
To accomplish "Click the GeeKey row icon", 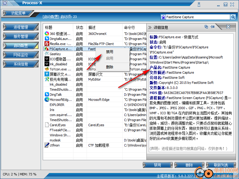I will coord(47,54).
